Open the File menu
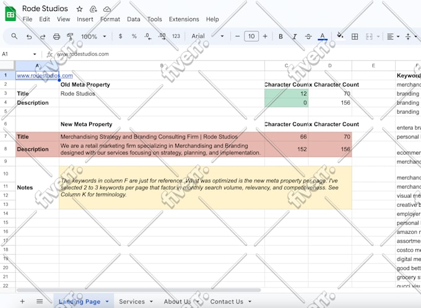This screenshot has width=421, height=308. click(x=27, y=19)
